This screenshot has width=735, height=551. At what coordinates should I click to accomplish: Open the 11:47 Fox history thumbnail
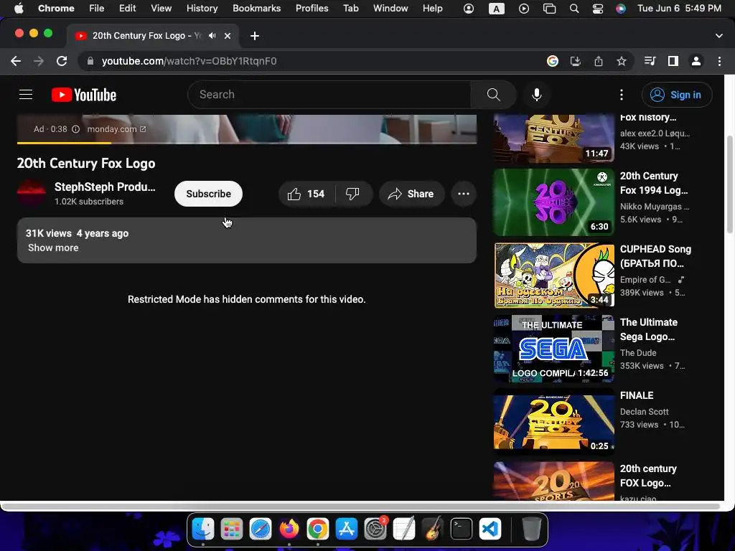pos(554,138)
